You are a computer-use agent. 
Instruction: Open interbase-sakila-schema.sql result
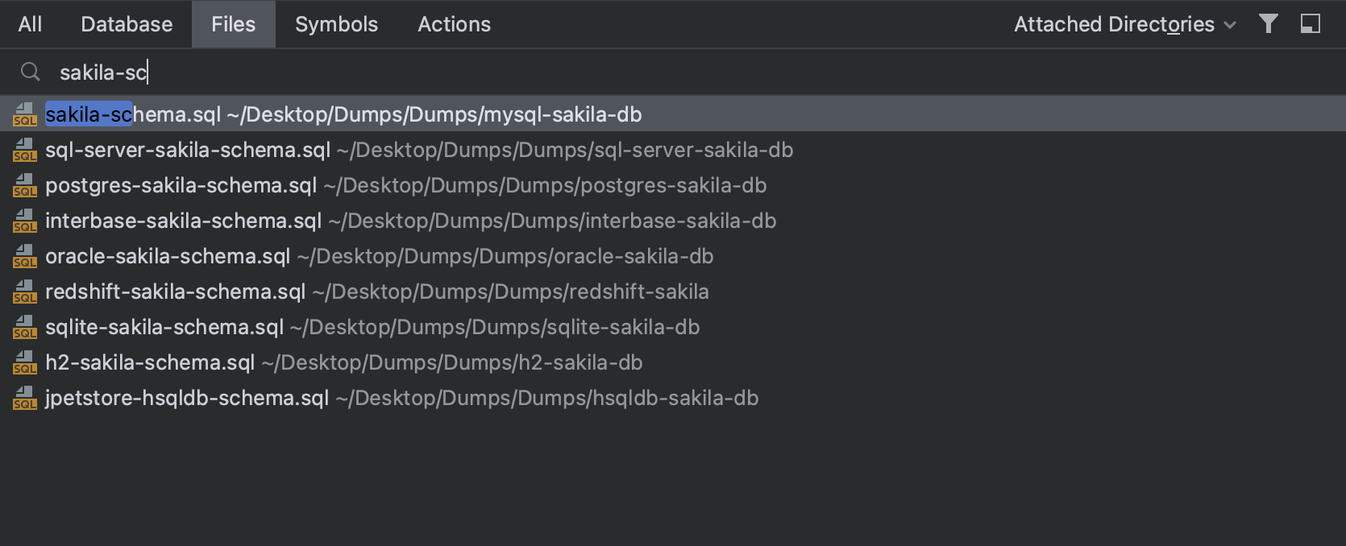[x=673, y=221]
